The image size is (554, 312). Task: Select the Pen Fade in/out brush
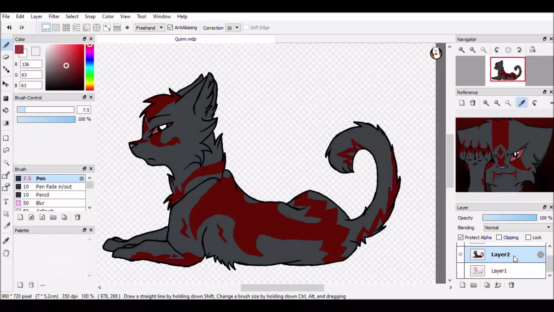point(50,187)
